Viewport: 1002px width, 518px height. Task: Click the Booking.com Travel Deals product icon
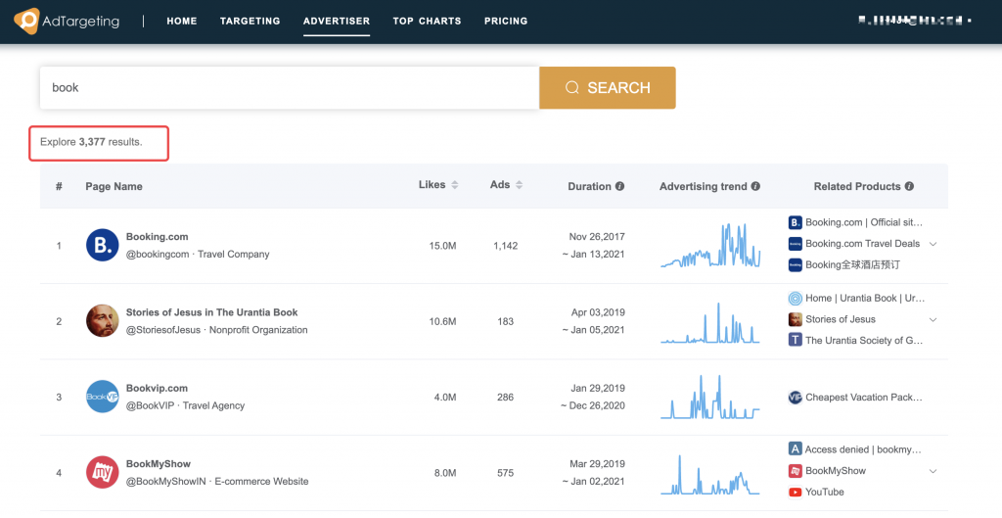[795, 244]
